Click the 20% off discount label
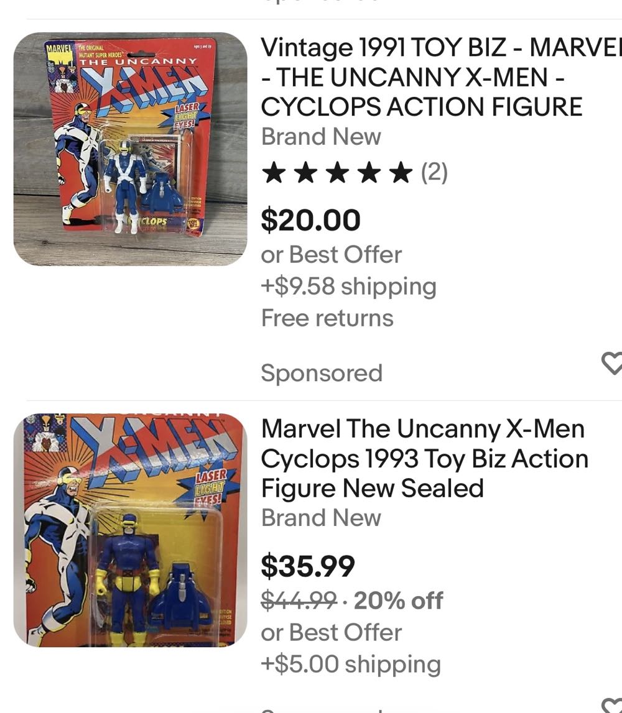Screen dimensions: 622x713 (398, 600)
